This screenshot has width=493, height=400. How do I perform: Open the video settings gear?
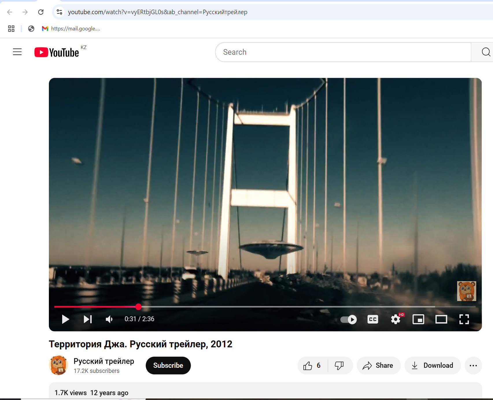click(x=396, y=319)
